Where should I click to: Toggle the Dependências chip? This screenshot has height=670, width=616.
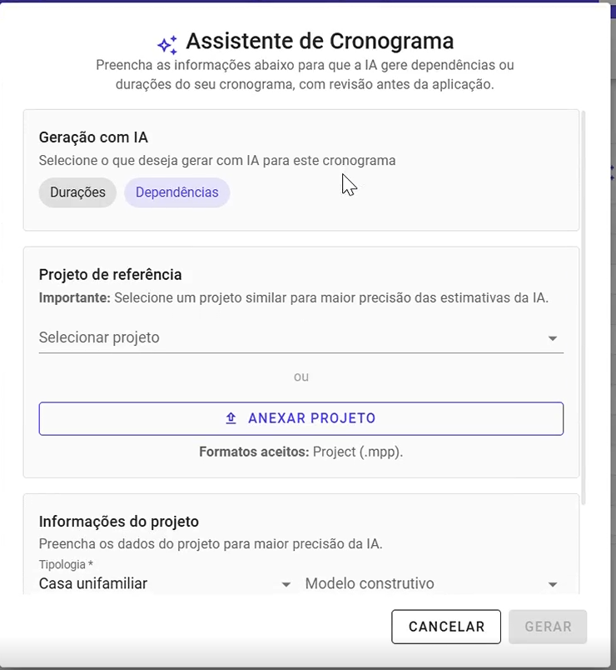[x=177, y=192]
